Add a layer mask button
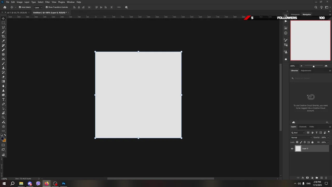Viewport: 332px width, 187px height. point(307,178)
